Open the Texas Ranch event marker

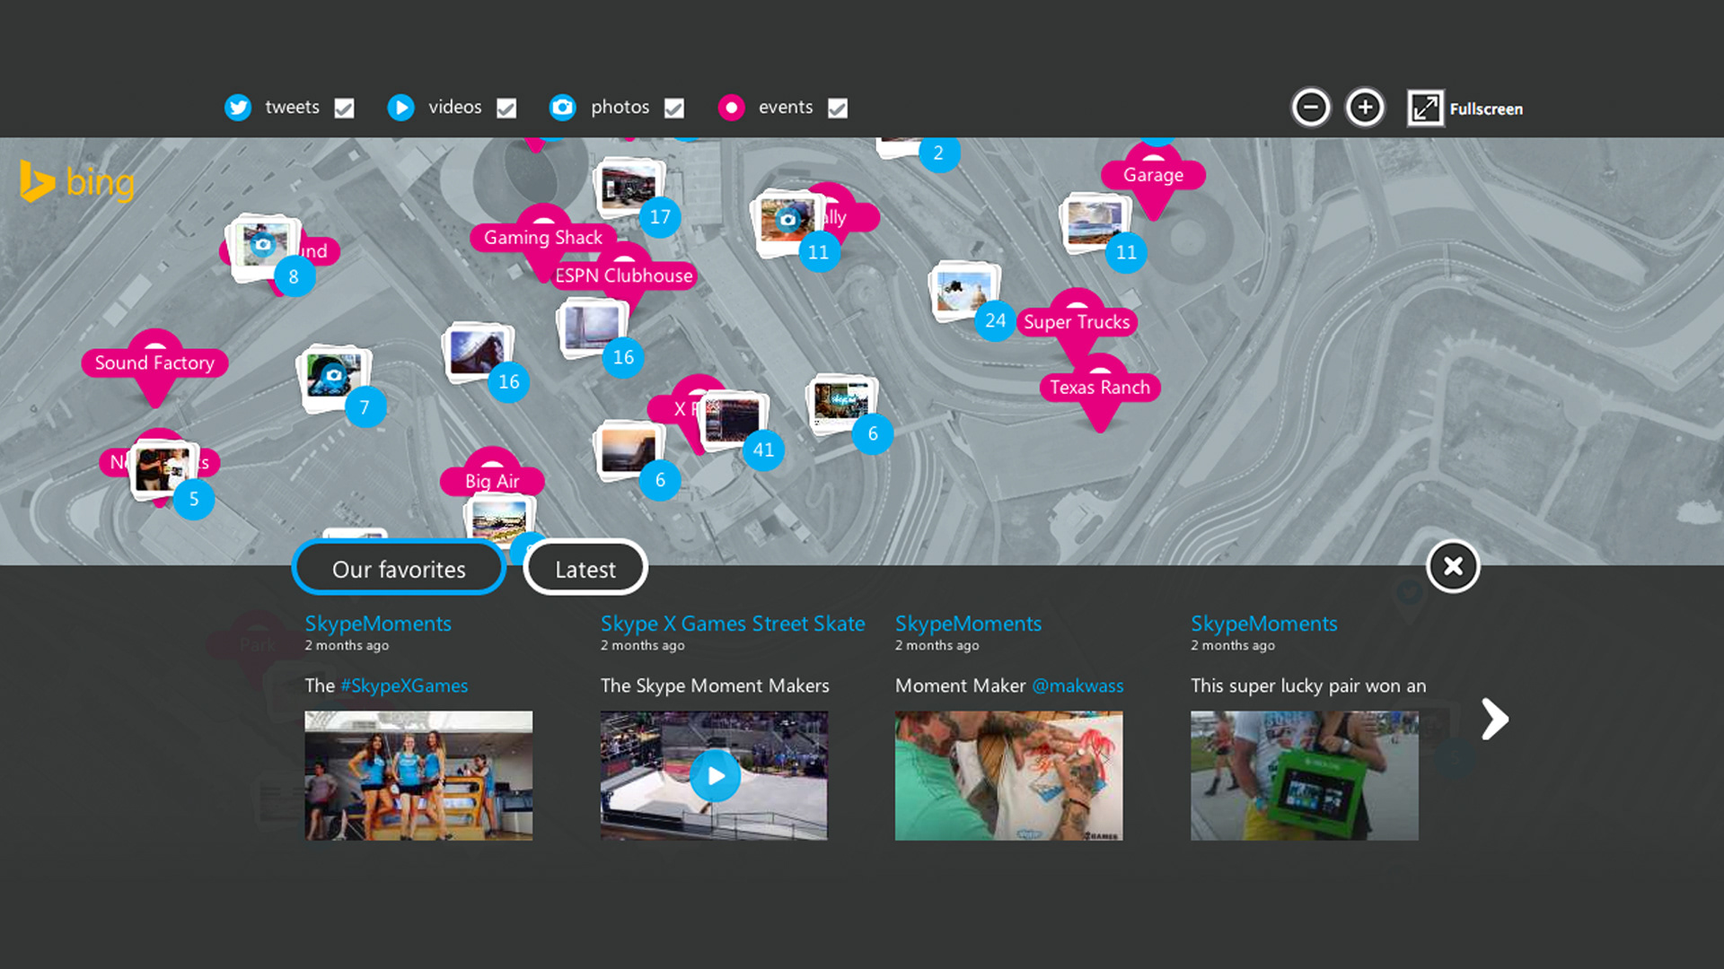click(1100, 388)
